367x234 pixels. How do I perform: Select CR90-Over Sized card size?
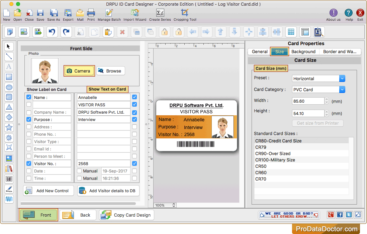pyautogui.click(x=301, y=153)
